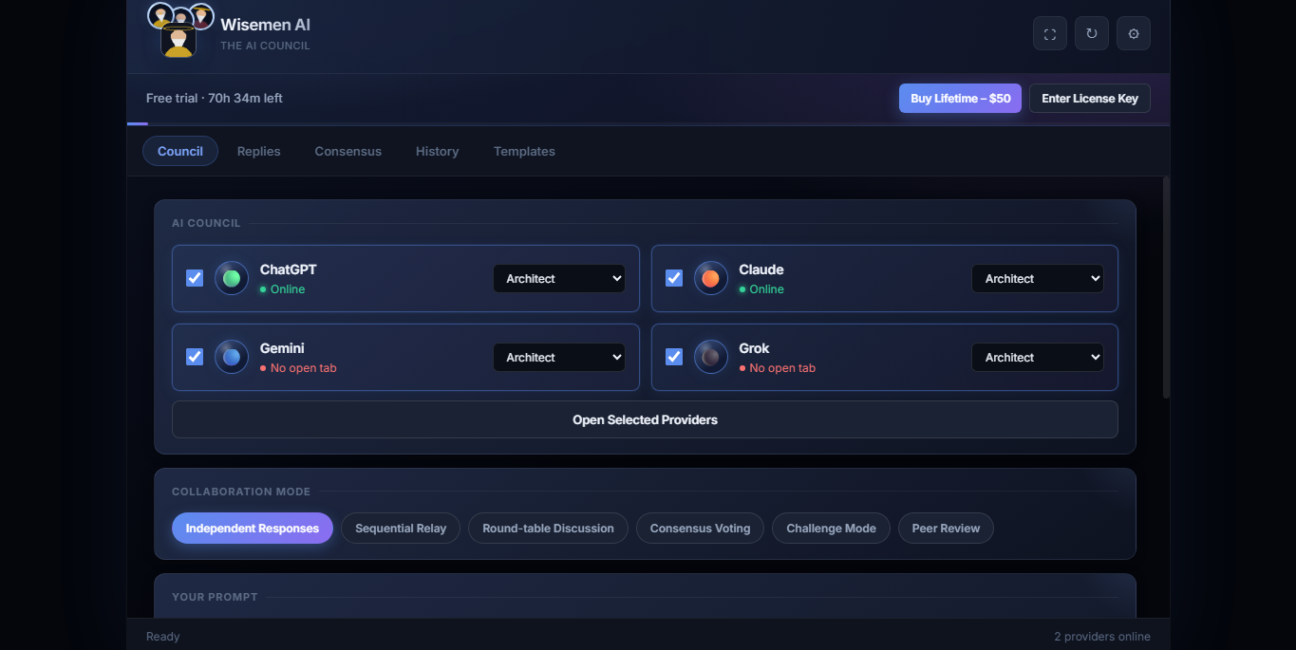Image resolution: width=1296 pixels, height=650 pixels.
Task: Click the Grok dark orb icon
Action: (x=711, y=357)
